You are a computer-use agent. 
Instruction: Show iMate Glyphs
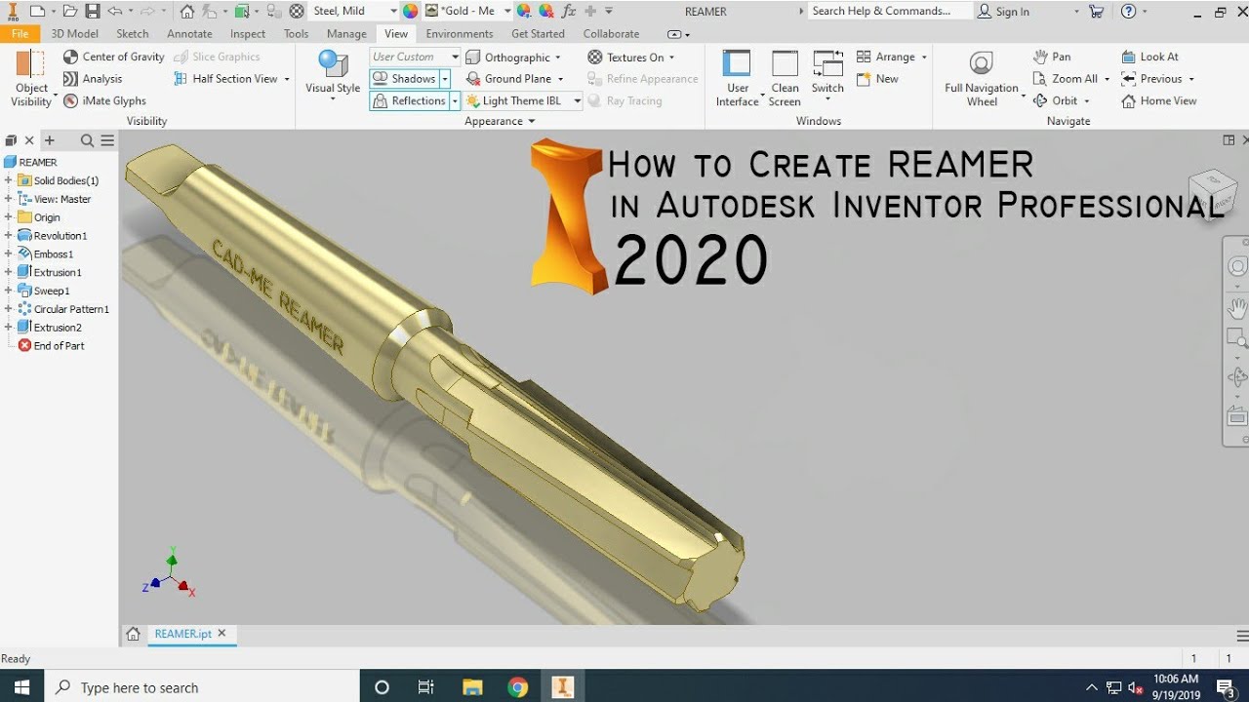(104, 100)
